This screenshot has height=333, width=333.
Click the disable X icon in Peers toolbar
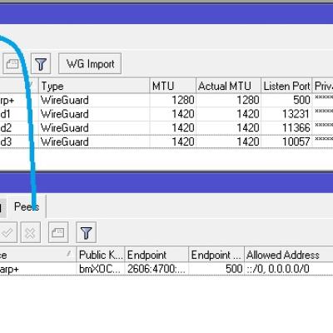click(x=30, y=232)
